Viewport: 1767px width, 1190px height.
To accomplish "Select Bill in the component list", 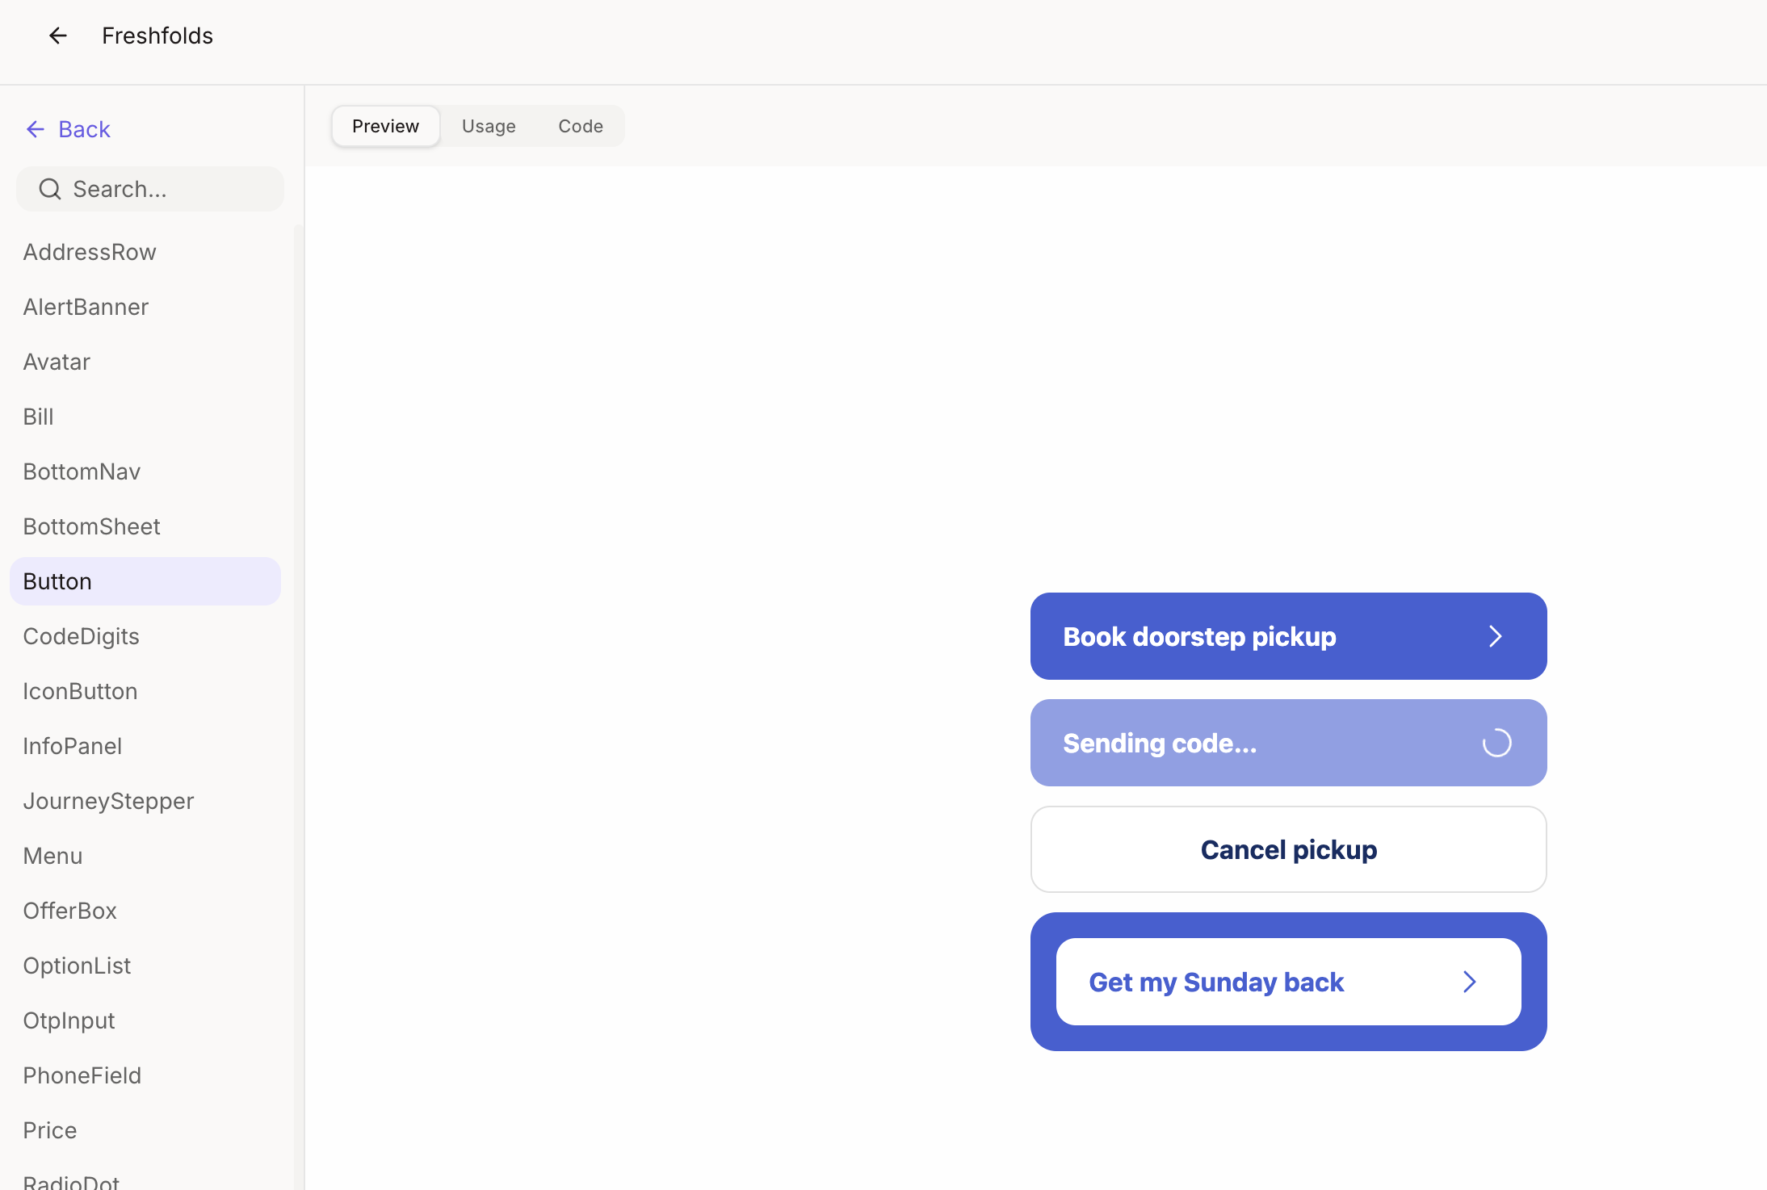I will pos(145,417).
